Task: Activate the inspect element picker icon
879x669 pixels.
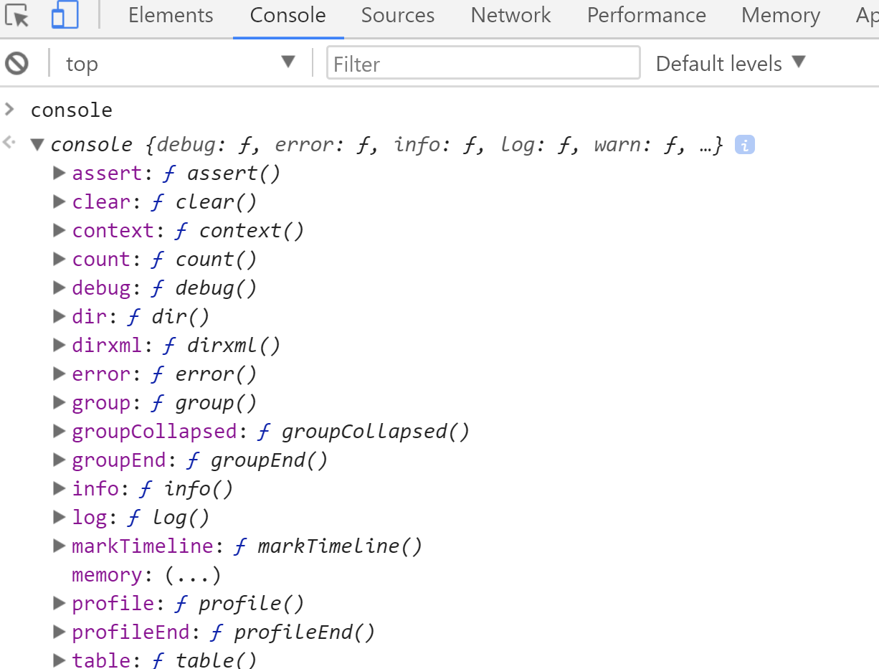Action: point(16,14)
